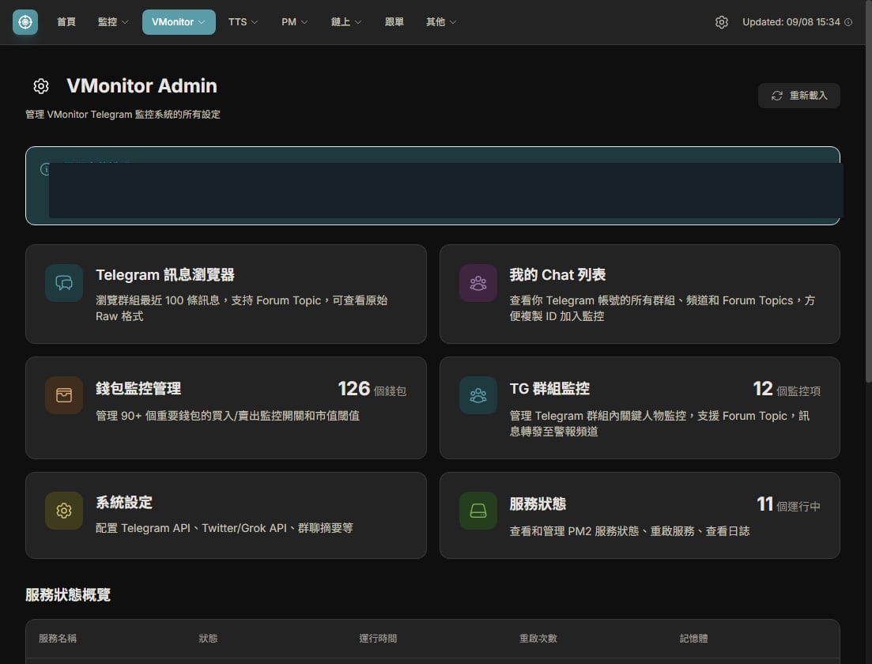This screenshot has height=664, width=872.
Task: Open 服務狀態 card title
Action: (538, 504)
